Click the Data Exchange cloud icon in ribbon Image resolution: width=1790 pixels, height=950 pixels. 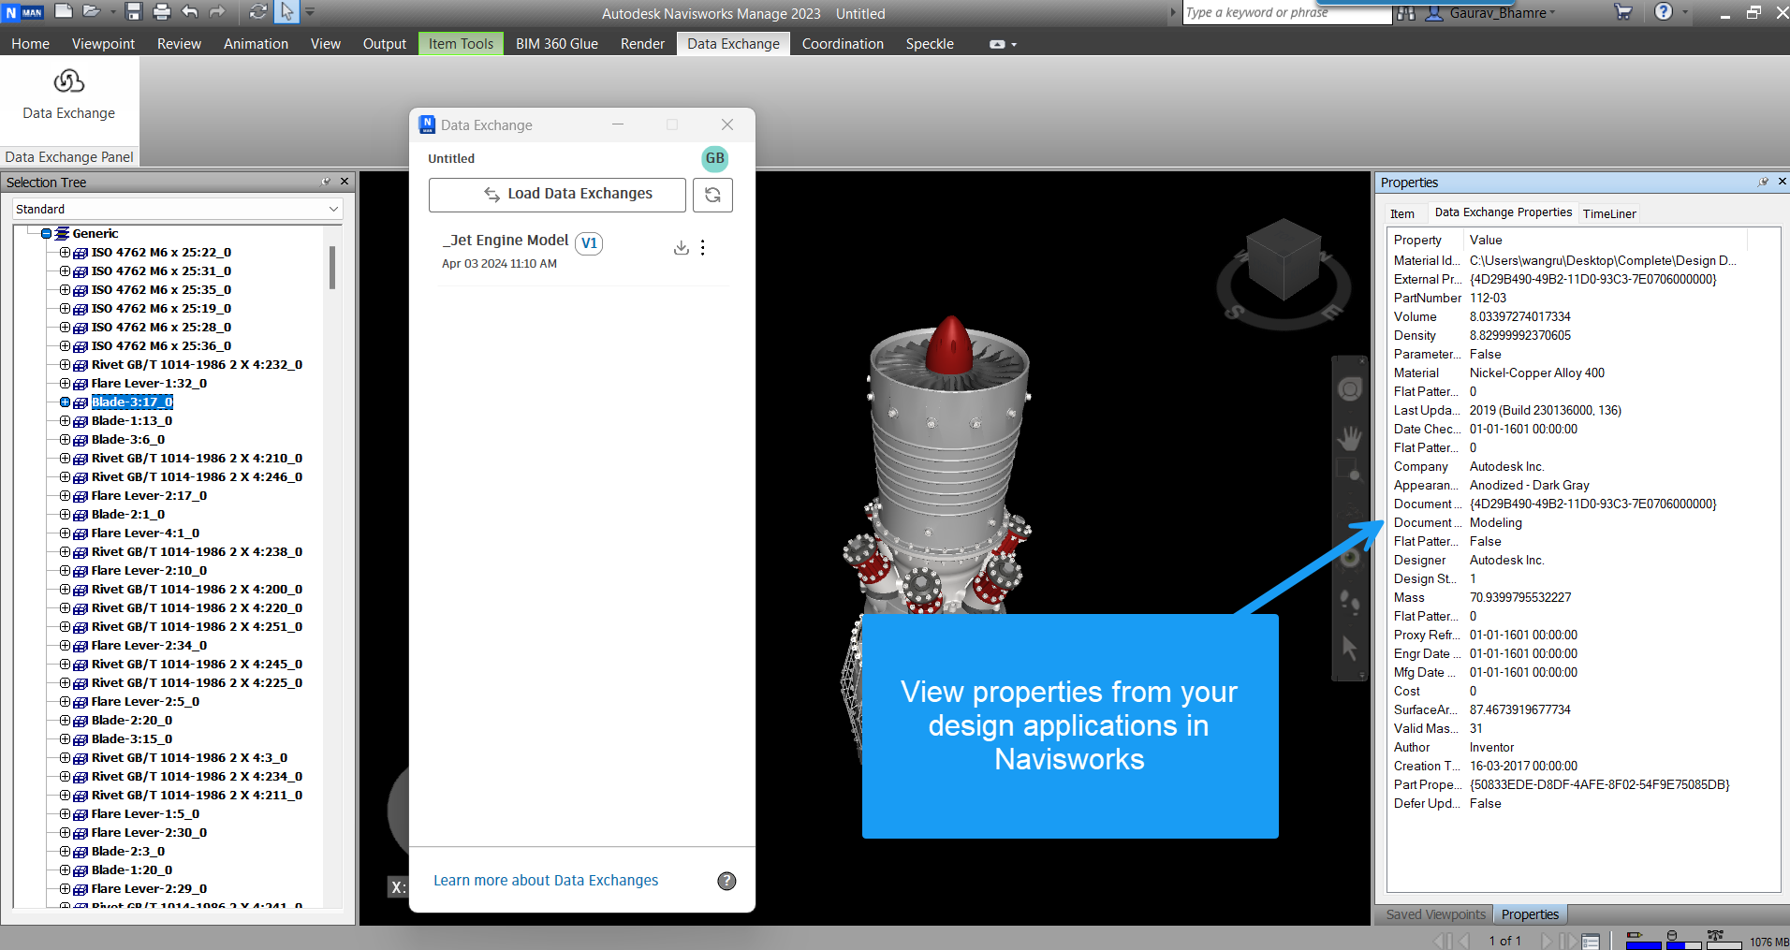coord(68,82)
